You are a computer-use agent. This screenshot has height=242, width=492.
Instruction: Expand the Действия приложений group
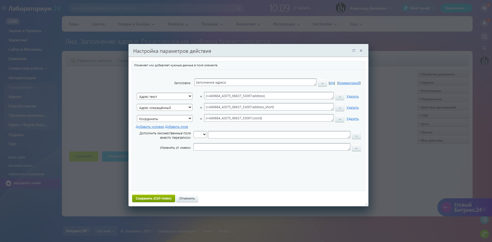(x=443, y=107)
